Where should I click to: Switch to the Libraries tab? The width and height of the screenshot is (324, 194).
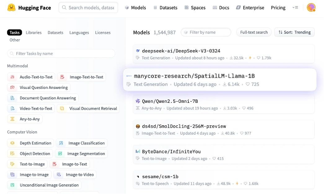click(x=33, y=33)
